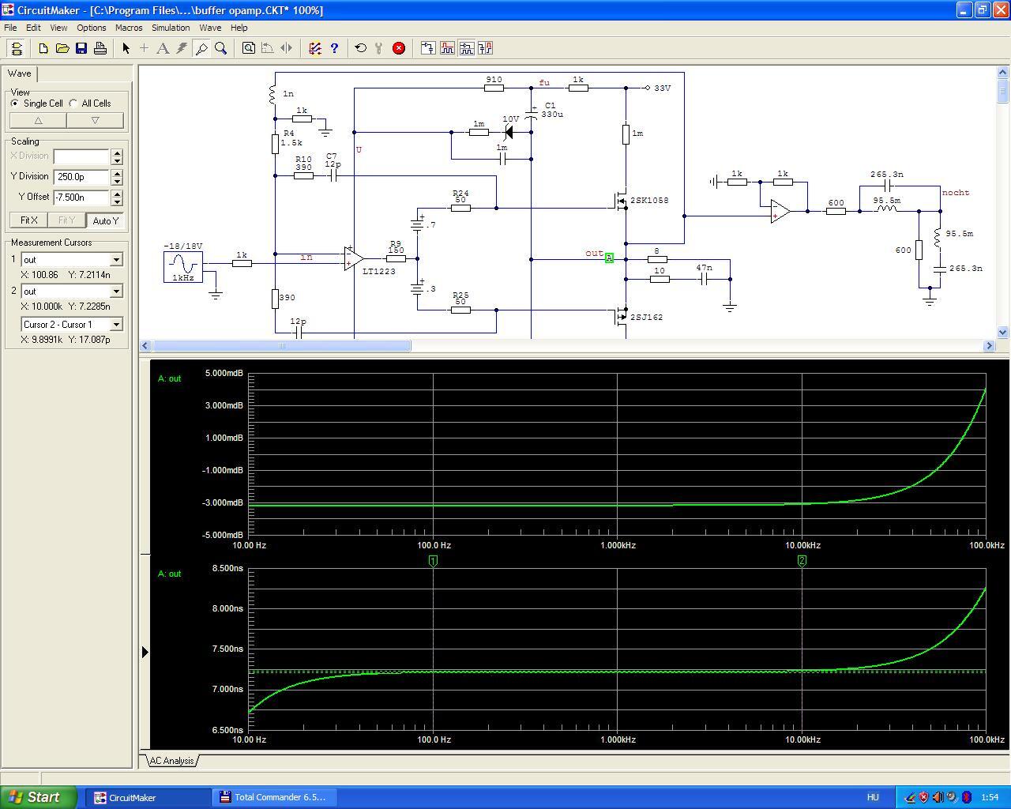Toggle the Auto Y button

[105, 220]
